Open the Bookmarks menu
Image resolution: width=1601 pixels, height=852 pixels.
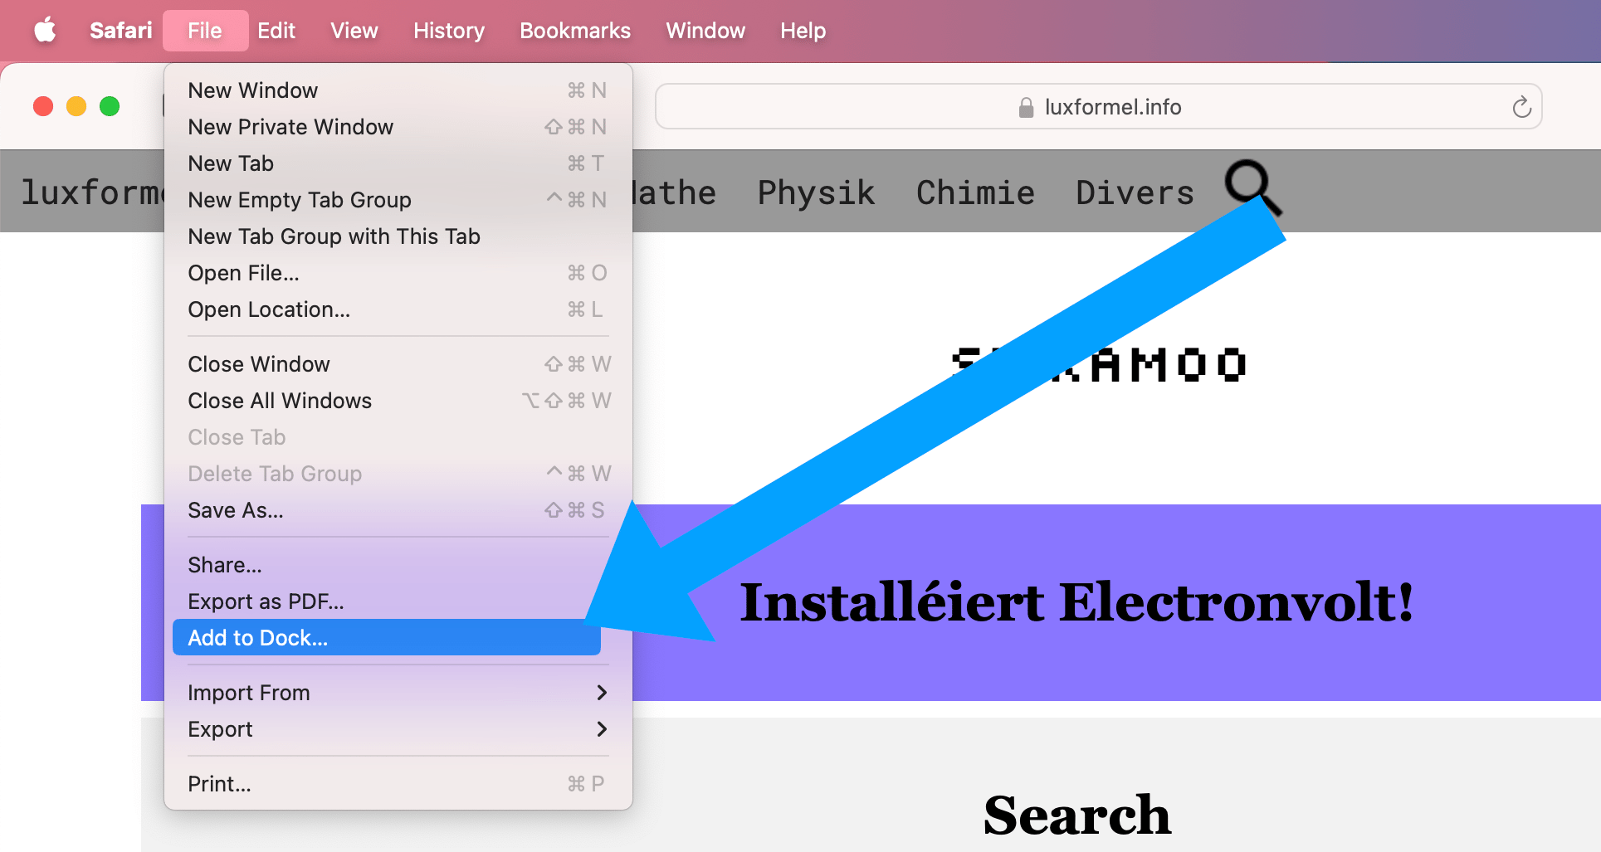[x=574, y=31]
